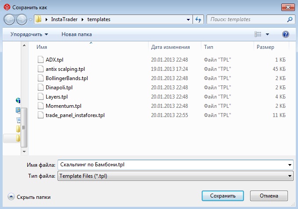Click the file icon next to BollingerBands.tpl

point(40,78)
